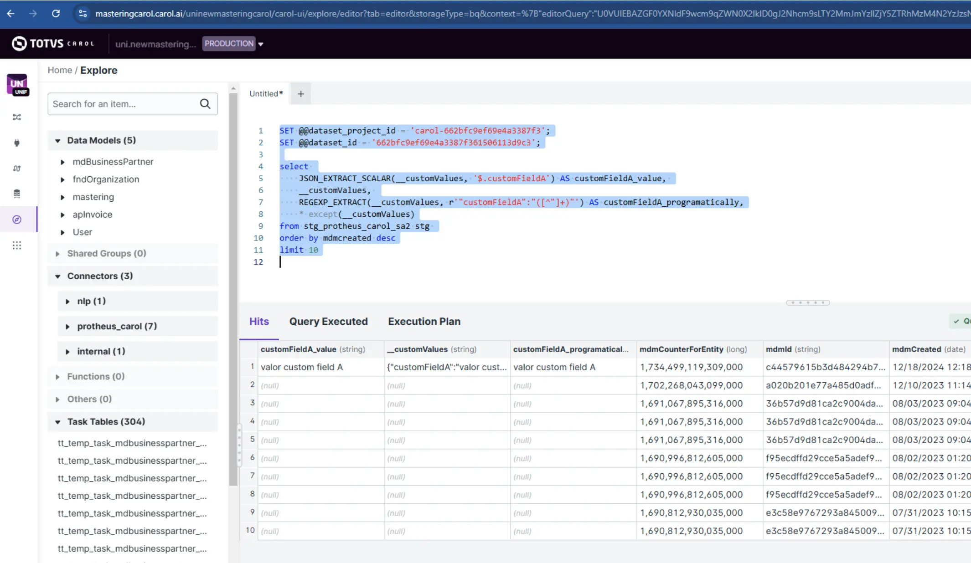Reload the page with refresh icon

(x=56, y=14)
